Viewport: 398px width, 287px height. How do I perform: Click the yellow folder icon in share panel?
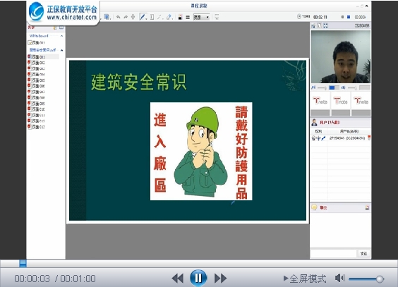tap(55, 28)
